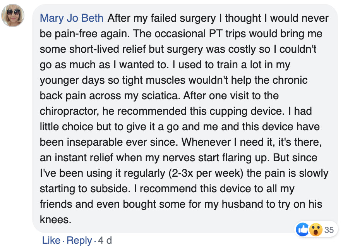Click the final word knees in comment
Viewport: 343px width, 248px height.
coord(56,220)
